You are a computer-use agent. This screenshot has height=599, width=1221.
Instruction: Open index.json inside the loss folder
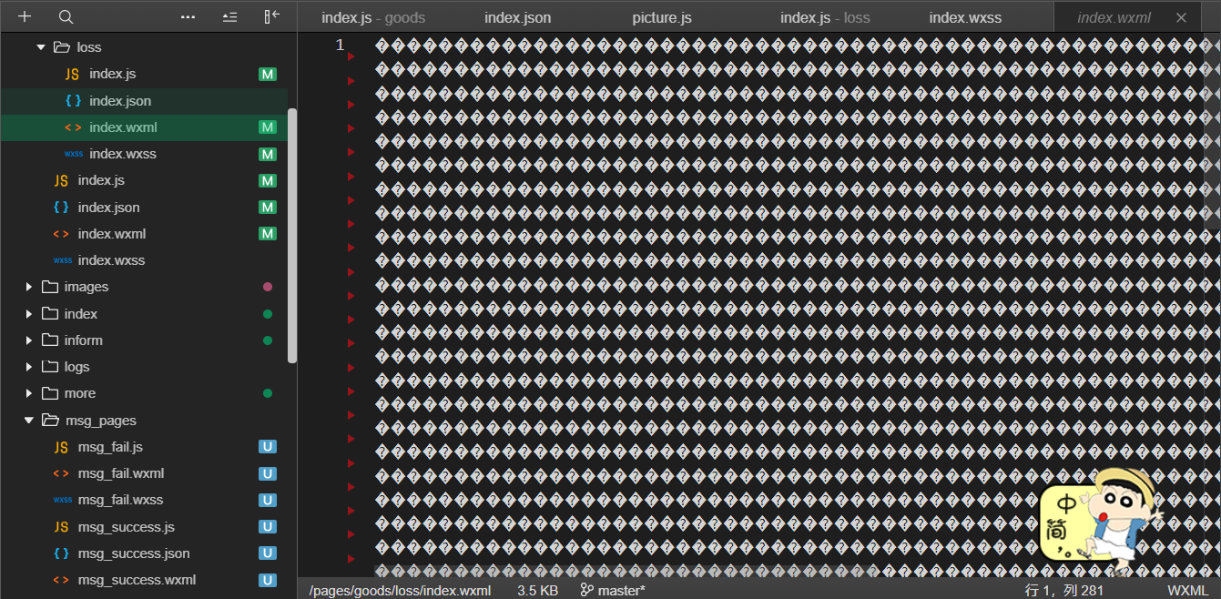[120, 101]
